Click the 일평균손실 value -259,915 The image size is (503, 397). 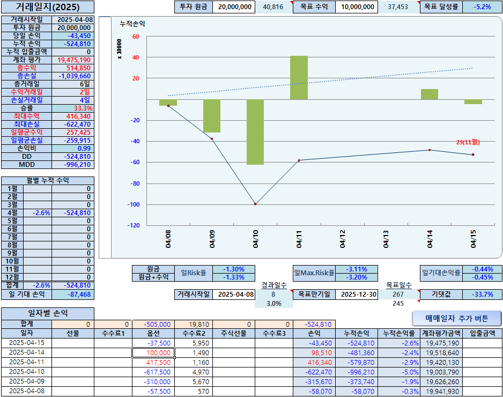click(x=73, y=140)
